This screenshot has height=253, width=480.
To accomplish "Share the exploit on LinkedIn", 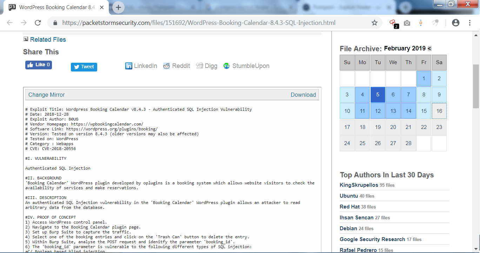I will 141,66.
